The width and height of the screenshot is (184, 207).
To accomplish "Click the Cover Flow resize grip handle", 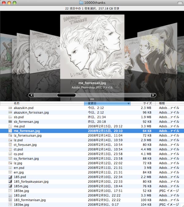I will click(x=92, y=99).
